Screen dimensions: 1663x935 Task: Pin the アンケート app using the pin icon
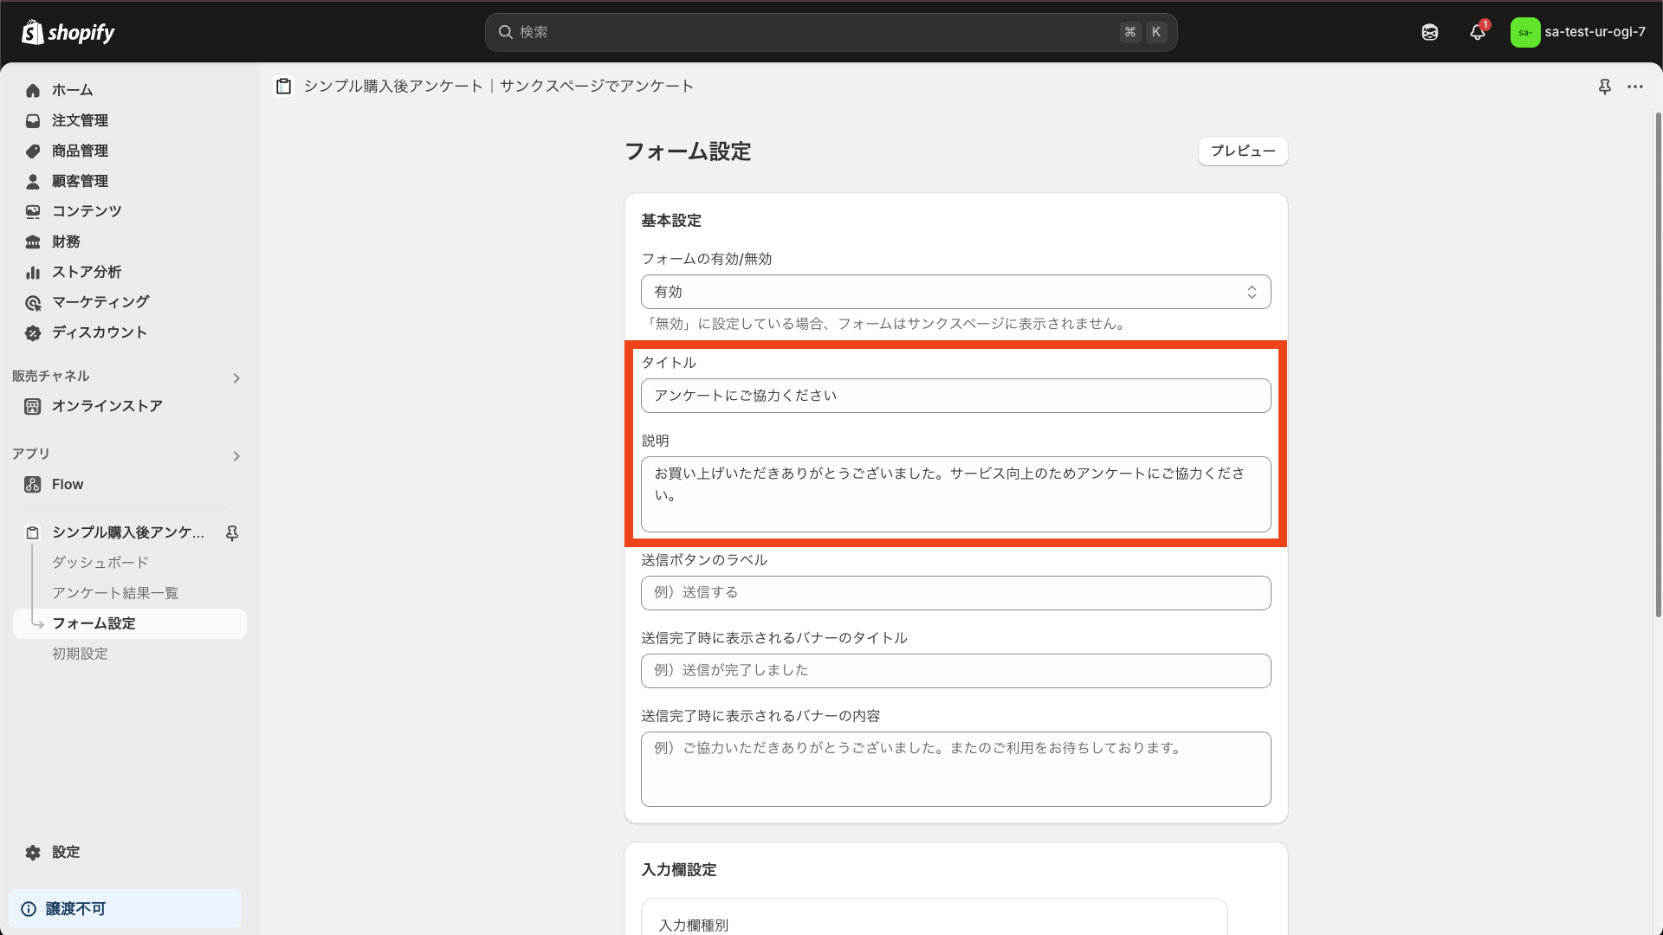(231, 533)
